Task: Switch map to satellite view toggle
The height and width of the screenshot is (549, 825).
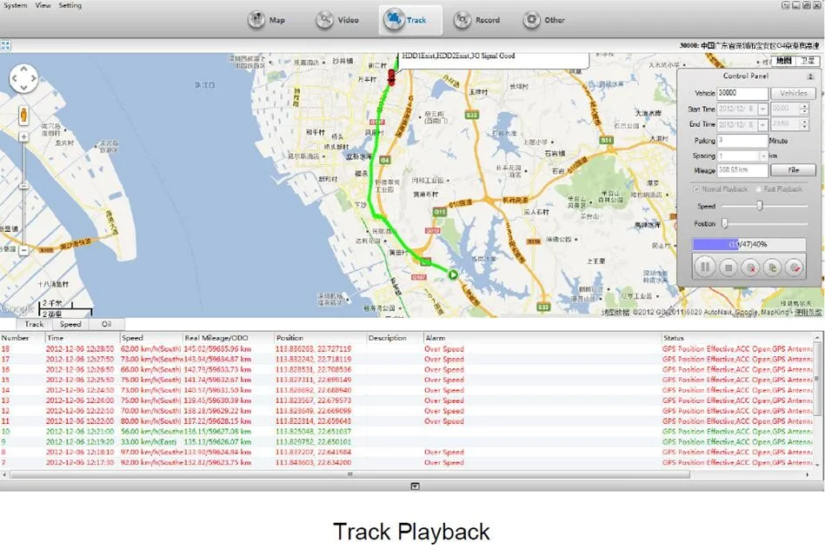Action: [808, 61]
